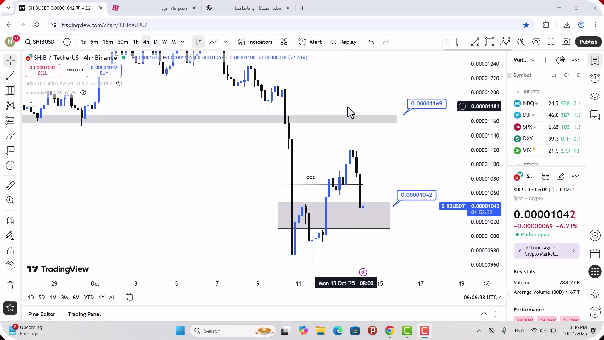The height and width of the screenshot is (340, 604).
Task: Select VIX in watchlist
Action: [x=547, y=151]
